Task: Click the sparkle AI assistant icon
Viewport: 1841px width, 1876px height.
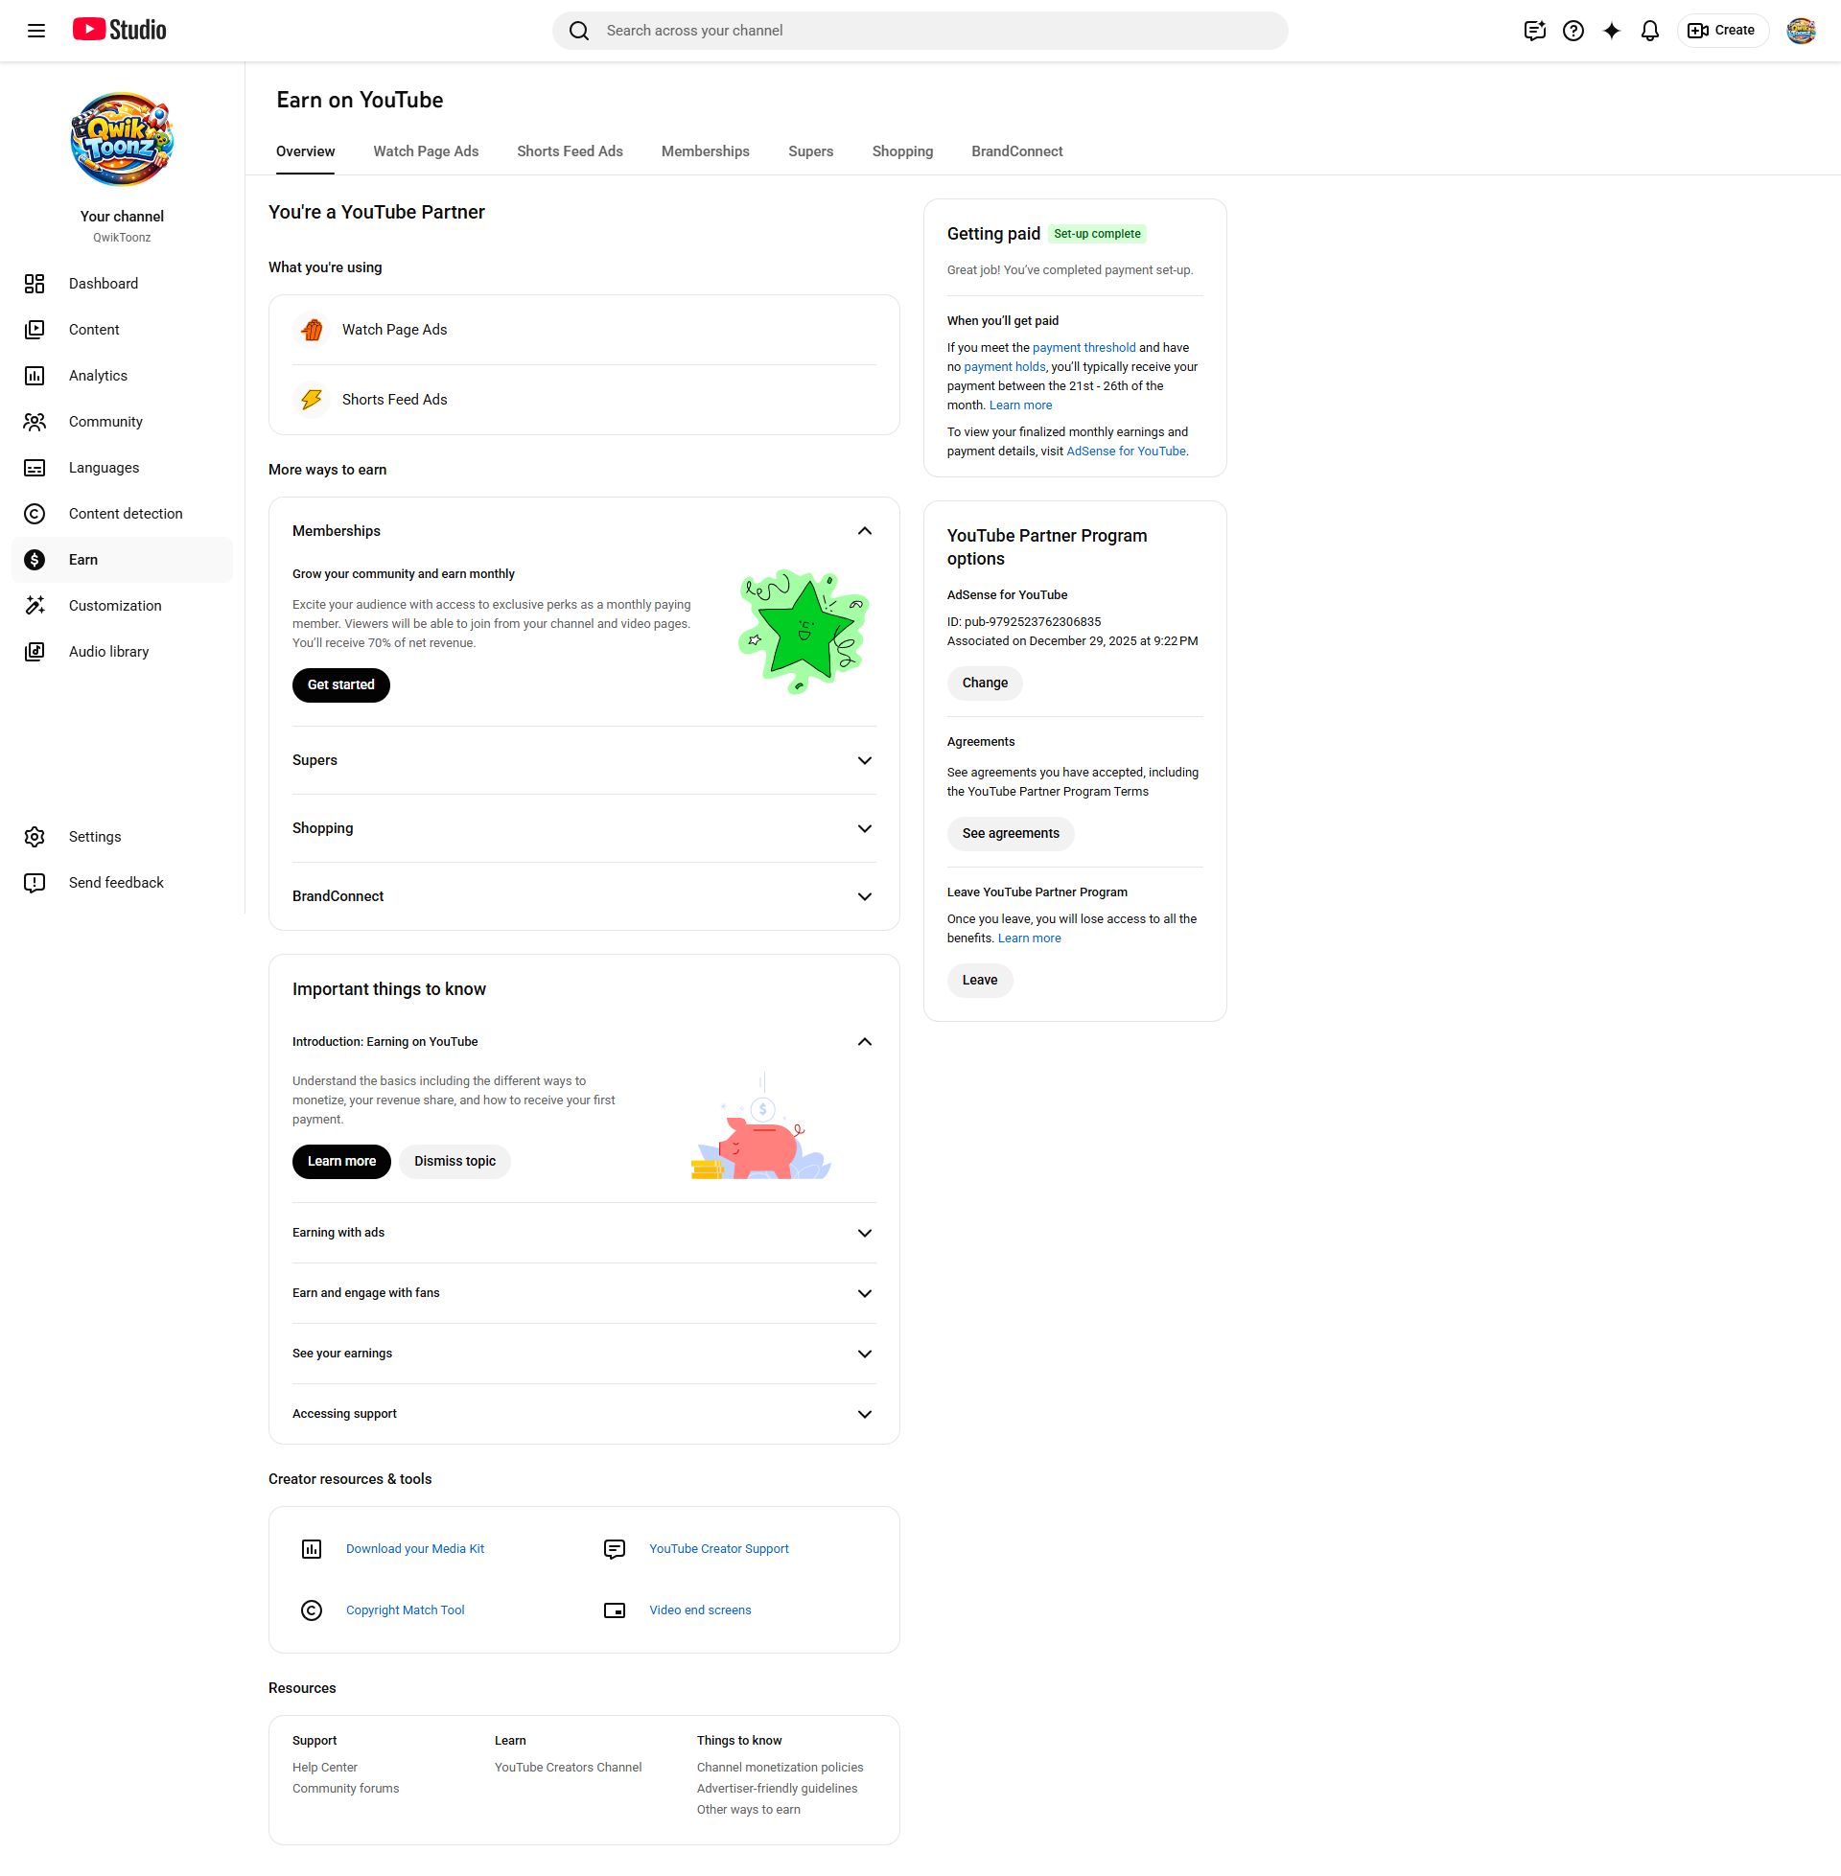Action: [x=1611, y=31]
